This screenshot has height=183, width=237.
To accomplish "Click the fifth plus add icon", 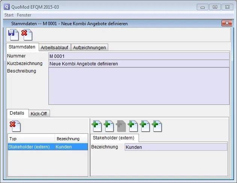I will click(x=145, y=126).
